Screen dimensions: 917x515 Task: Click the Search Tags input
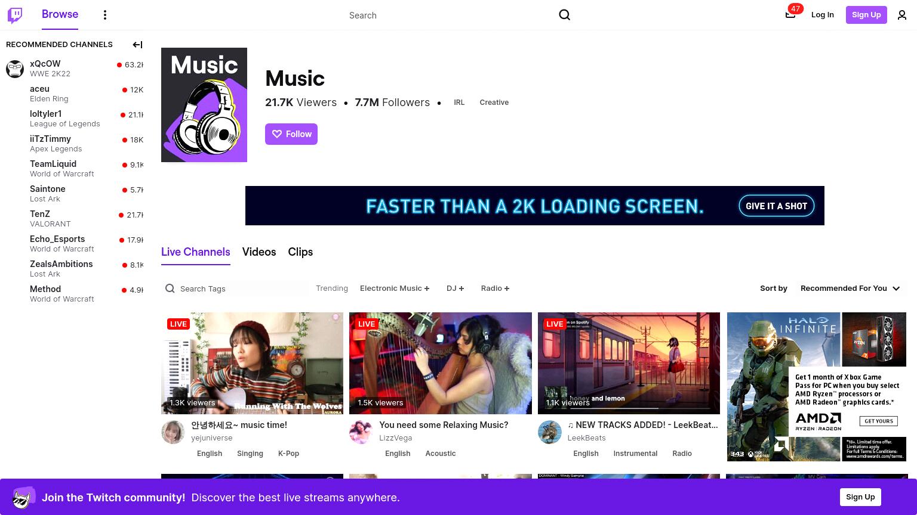click(x=236, y=288)
